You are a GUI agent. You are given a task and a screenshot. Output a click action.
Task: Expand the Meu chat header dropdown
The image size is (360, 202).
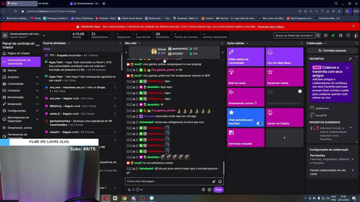(139, 43)
